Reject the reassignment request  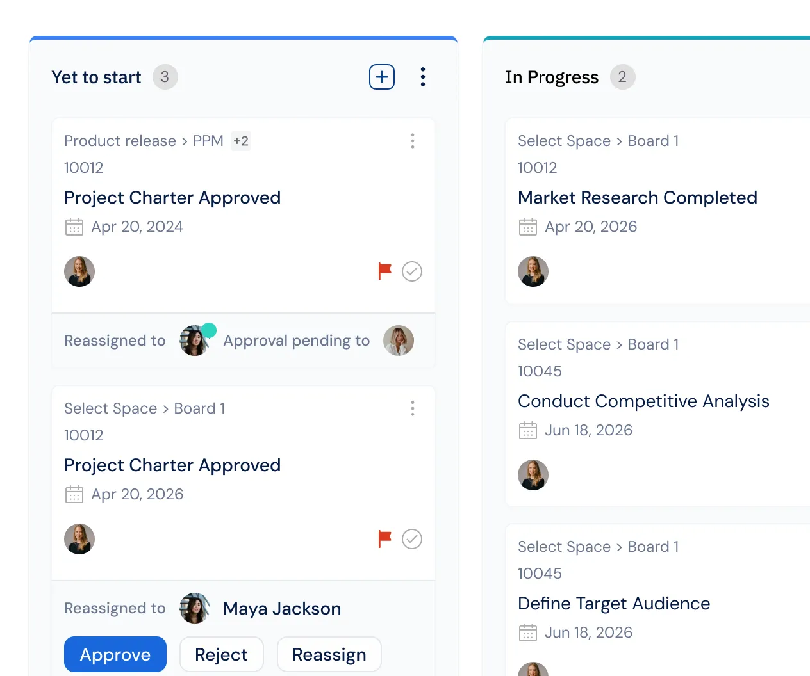pyautogui.click(x=221, y=654)
